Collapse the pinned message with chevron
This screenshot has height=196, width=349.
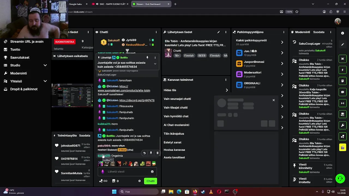pyautogui.click(x=155, y=64)
